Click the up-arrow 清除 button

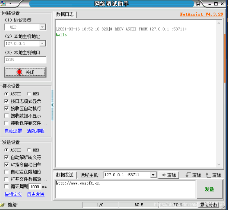coord(213,175)
